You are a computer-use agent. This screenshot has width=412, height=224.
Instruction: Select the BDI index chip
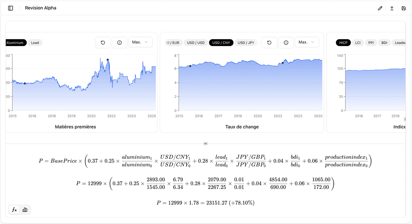(384, 43)
